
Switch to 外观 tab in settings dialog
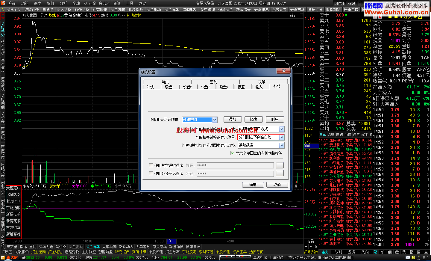(x=150, y=87)
